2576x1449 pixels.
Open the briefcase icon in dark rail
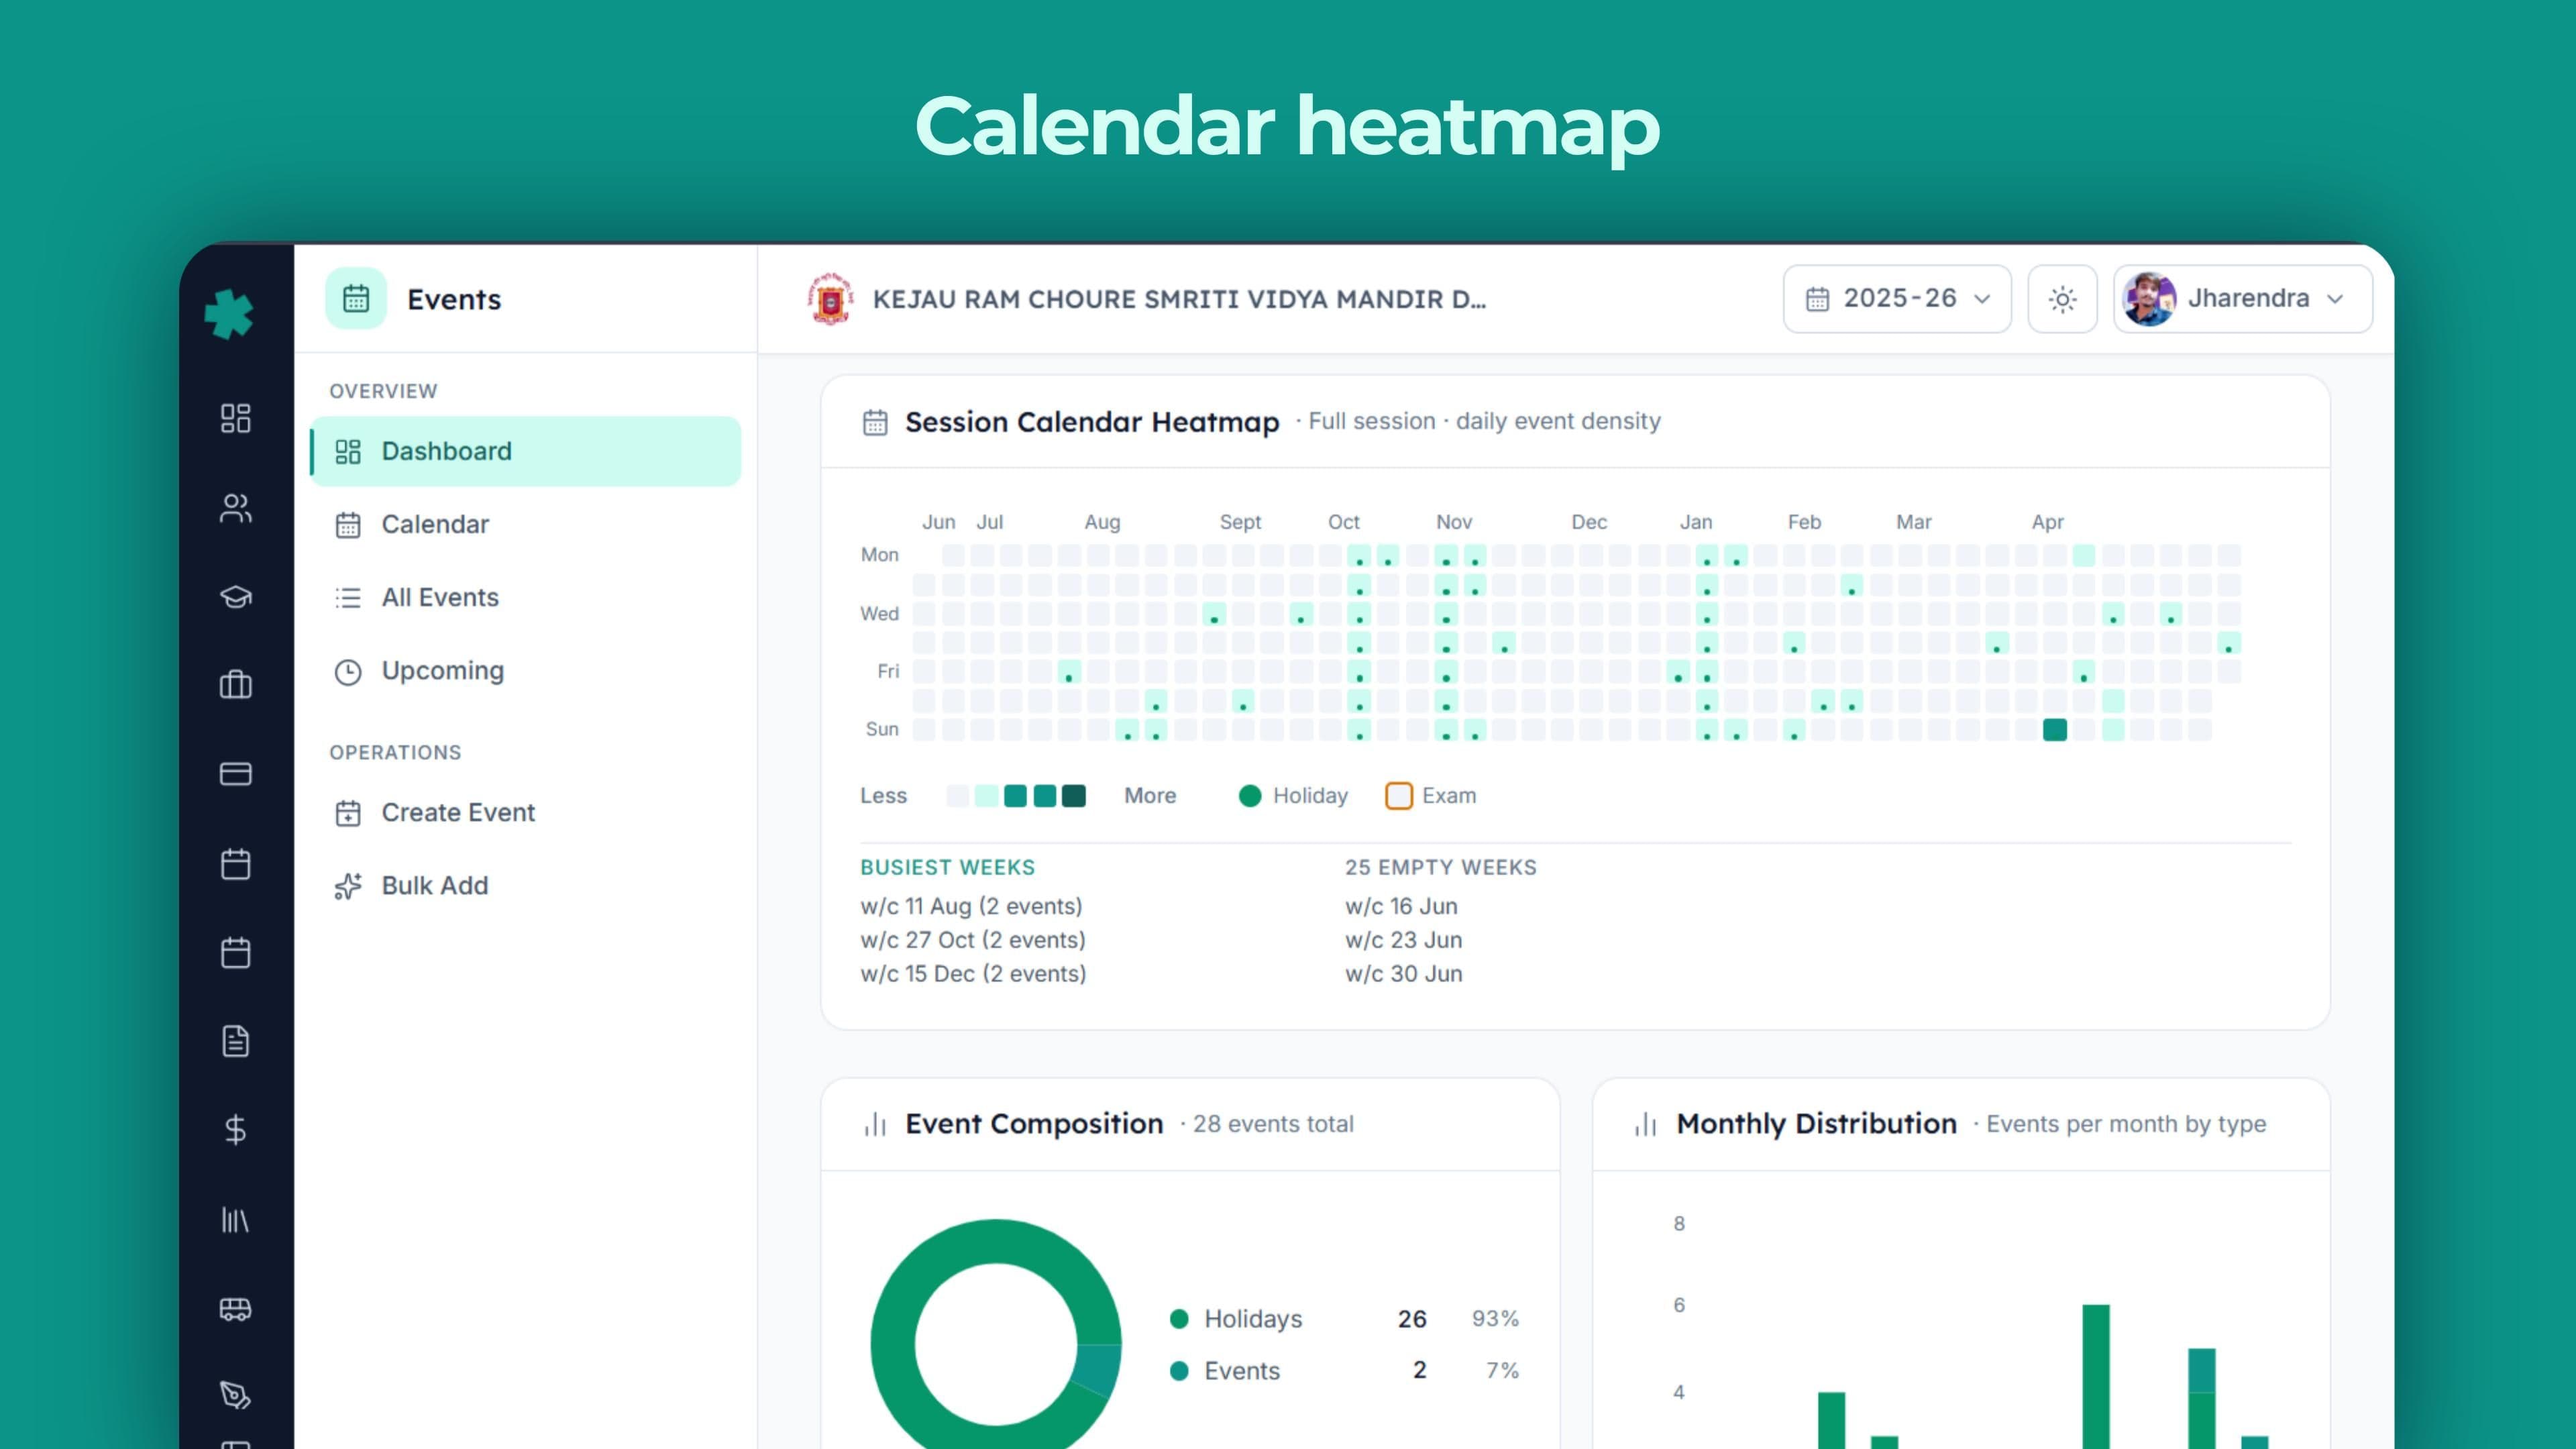(236, 685)
